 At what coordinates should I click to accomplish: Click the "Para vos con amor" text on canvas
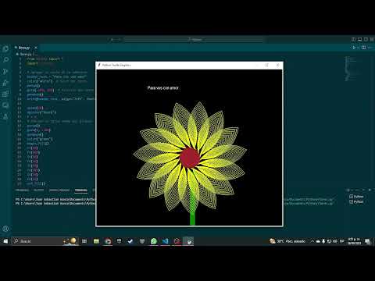coord(163,88)
